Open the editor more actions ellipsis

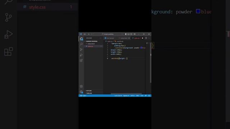[x=149, y=38]
